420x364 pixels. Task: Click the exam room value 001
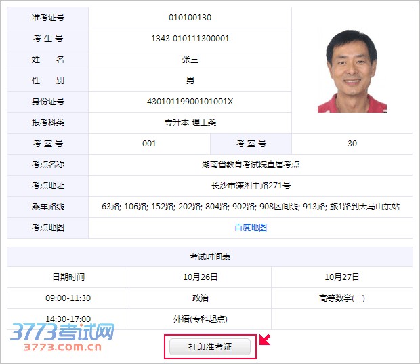149,144
